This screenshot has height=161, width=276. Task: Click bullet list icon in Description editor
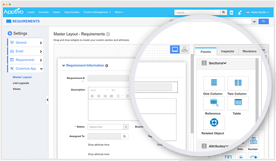118,96
